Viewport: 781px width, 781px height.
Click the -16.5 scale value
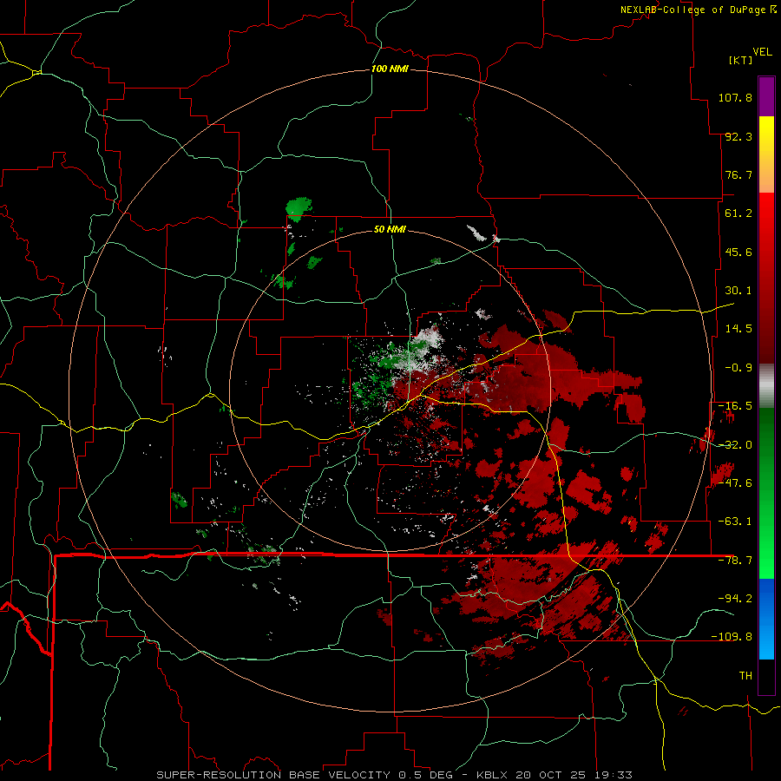(x=735, y=406)
